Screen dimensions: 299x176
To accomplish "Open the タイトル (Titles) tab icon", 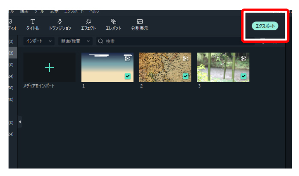I will [33, 22].
